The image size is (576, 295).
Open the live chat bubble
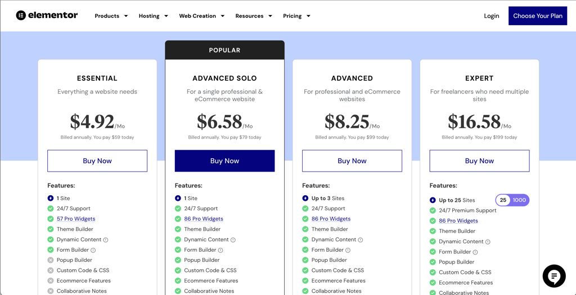coord(554,276)
